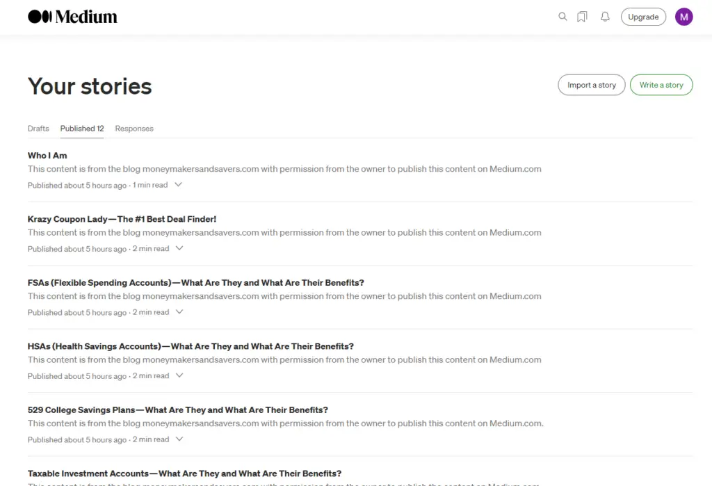Click the Upgrade button
Screen dimensions: 712x486
click(x=643, y=17)
